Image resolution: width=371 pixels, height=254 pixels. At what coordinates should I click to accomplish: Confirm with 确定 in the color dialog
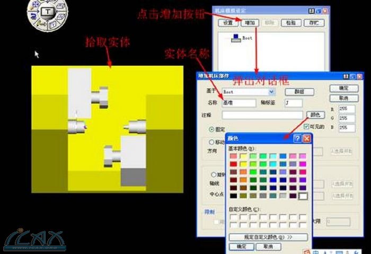[242, 247]
